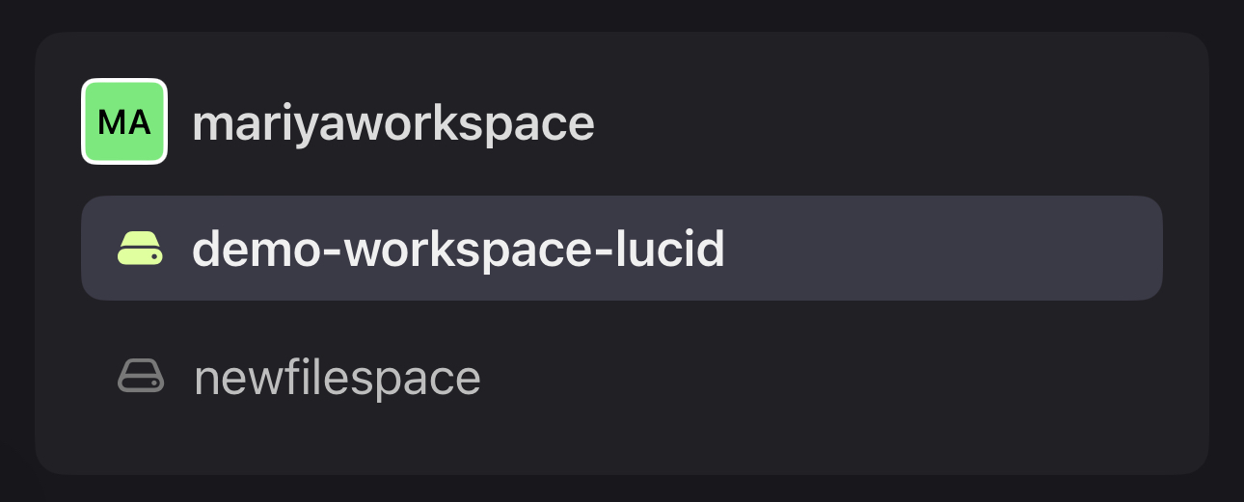The image size is (1244, 502).
Task: Click the white-bordered green avatar square
Action: (124, 121)
